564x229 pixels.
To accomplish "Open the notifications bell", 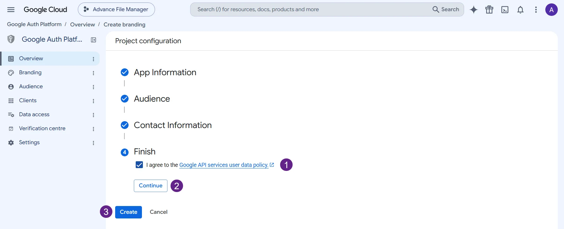I will pos(520,10).
